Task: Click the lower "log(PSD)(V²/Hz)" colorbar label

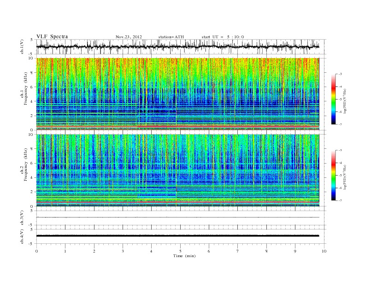Action: pos(345,177)
